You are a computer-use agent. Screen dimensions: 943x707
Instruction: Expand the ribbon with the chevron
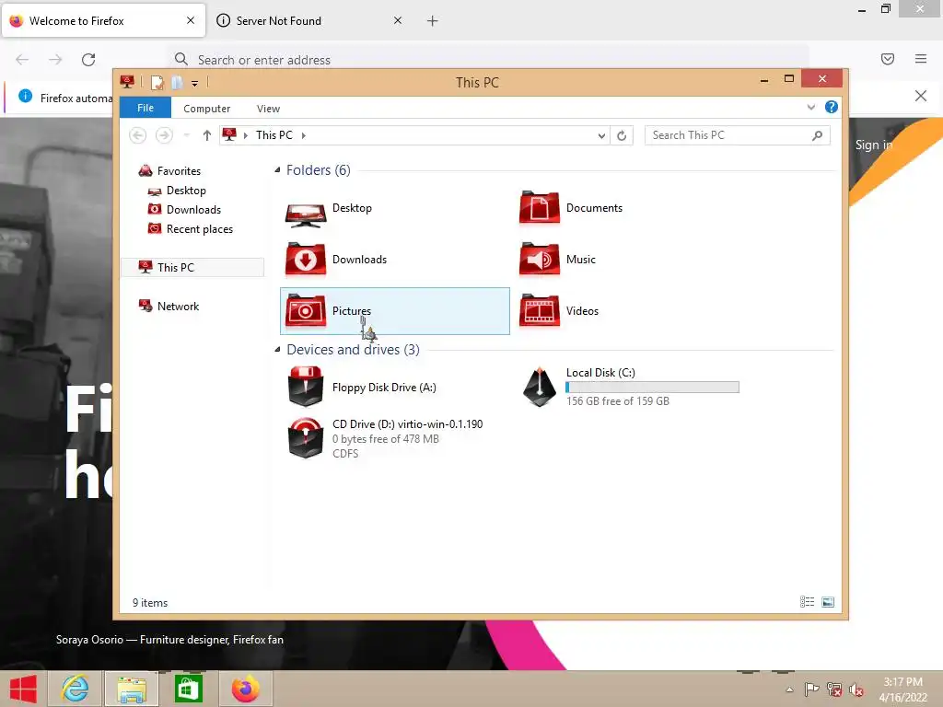[x=810, y=107]
